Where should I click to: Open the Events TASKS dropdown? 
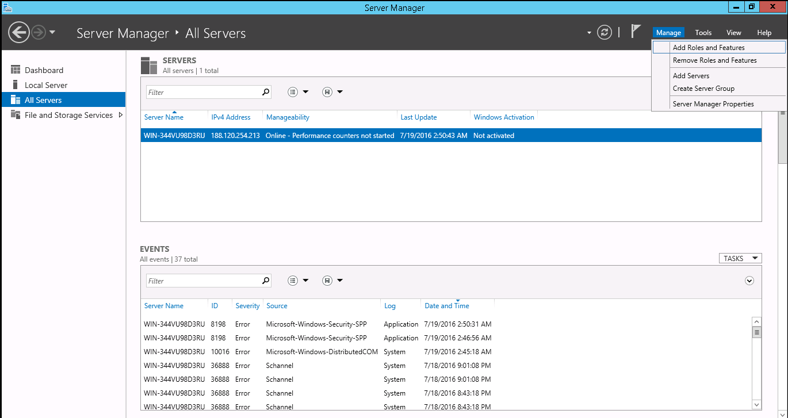[x=740, y=258]
